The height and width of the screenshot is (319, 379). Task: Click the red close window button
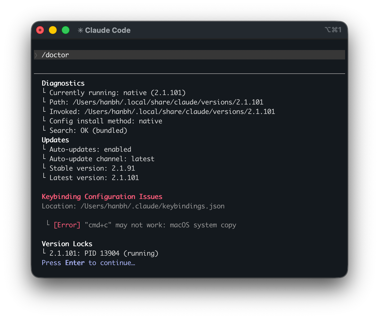click(40, 30)
